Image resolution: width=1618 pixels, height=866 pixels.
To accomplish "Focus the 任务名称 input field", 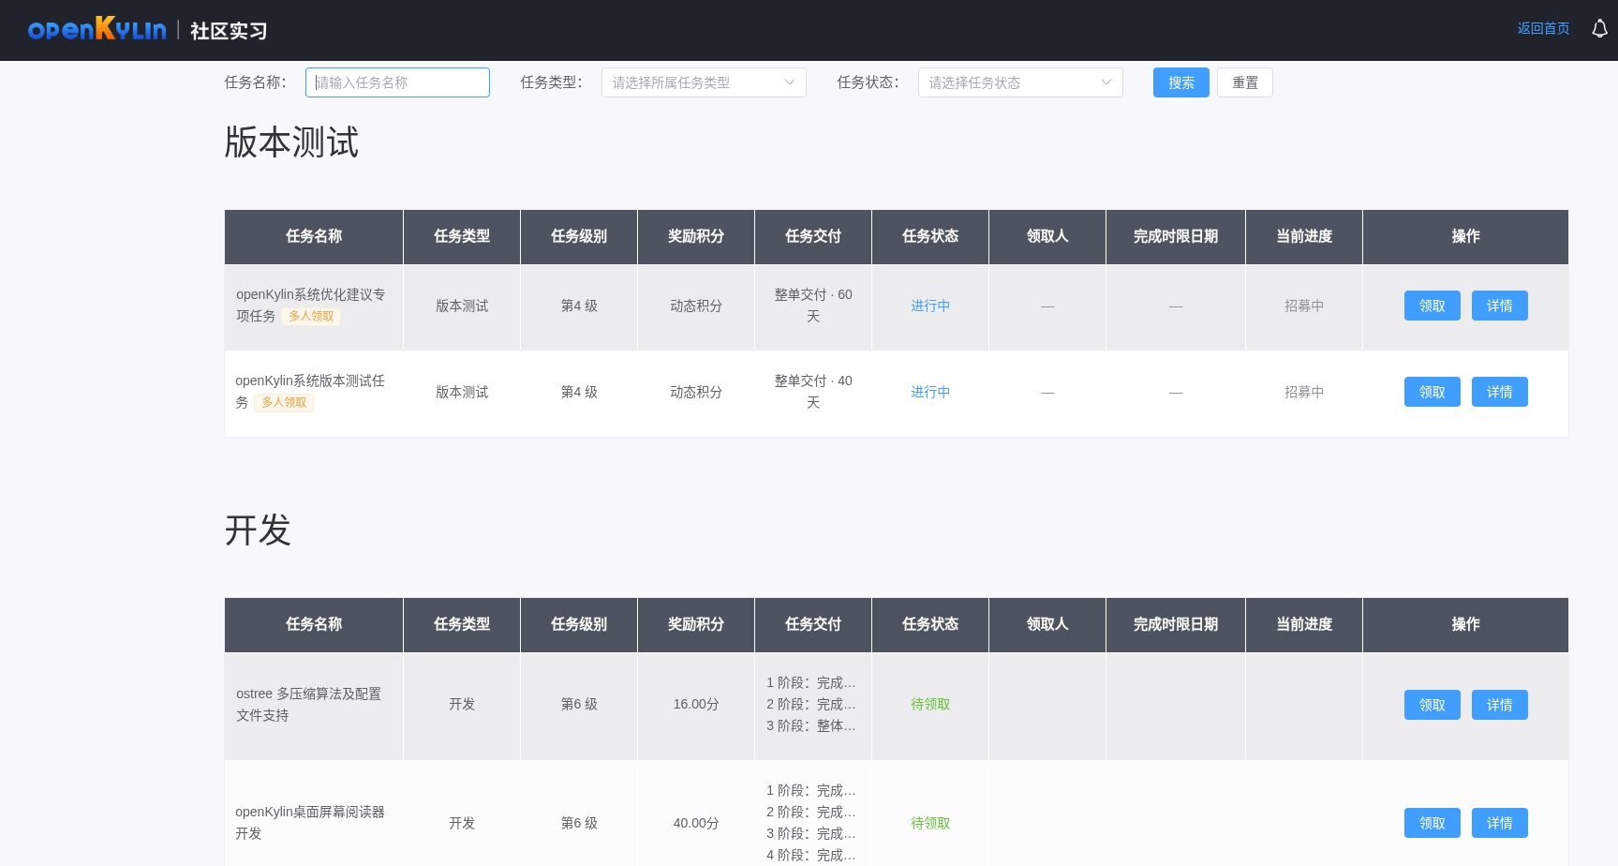I will click(397, 82).
